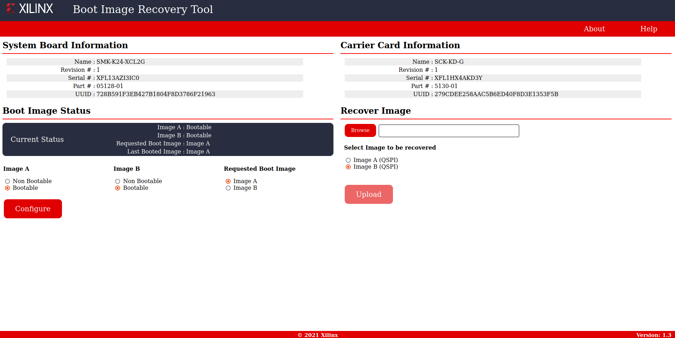The height and width of the screenshot is (338, 675).
Task: Click 'Requested Boot Image : Image A' status
Action: tap(163, 143)
